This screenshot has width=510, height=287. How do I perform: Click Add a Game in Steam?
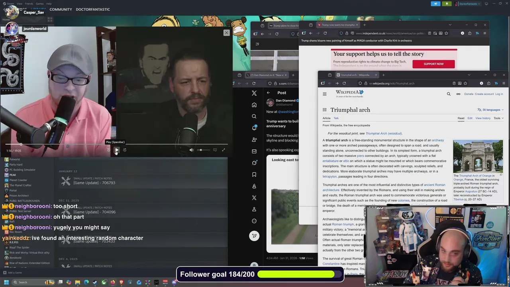[x=12, y=273]
